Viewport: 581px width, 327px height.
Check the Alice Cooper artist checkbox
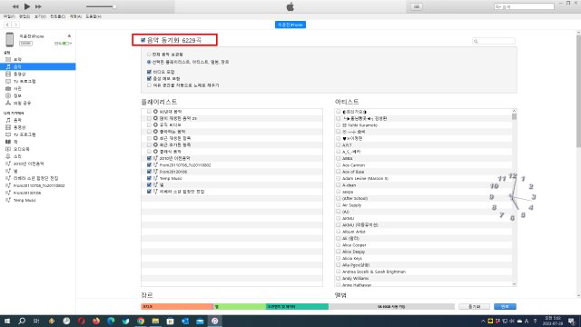[338, 245]
